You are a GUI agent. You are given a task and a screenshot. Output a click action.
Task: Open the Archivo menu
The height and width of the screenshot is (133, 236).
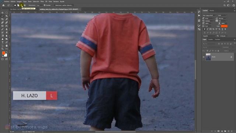[x=7, y=1]
